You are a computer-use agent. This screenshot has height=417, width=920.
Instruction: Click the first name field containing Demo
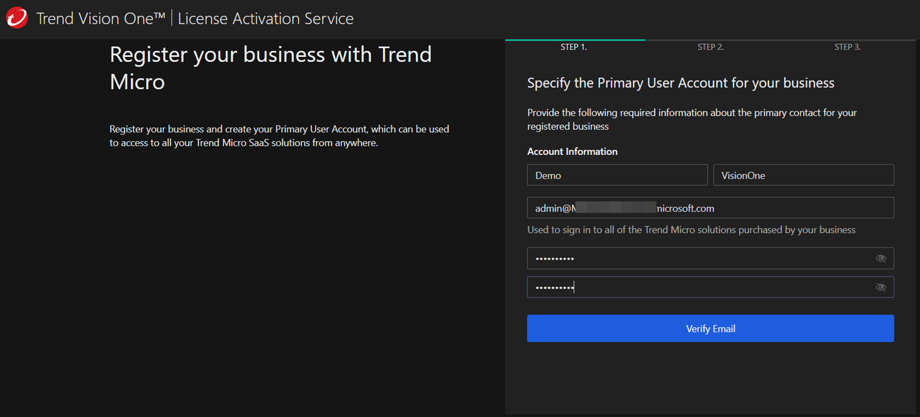tap(617, 175)
